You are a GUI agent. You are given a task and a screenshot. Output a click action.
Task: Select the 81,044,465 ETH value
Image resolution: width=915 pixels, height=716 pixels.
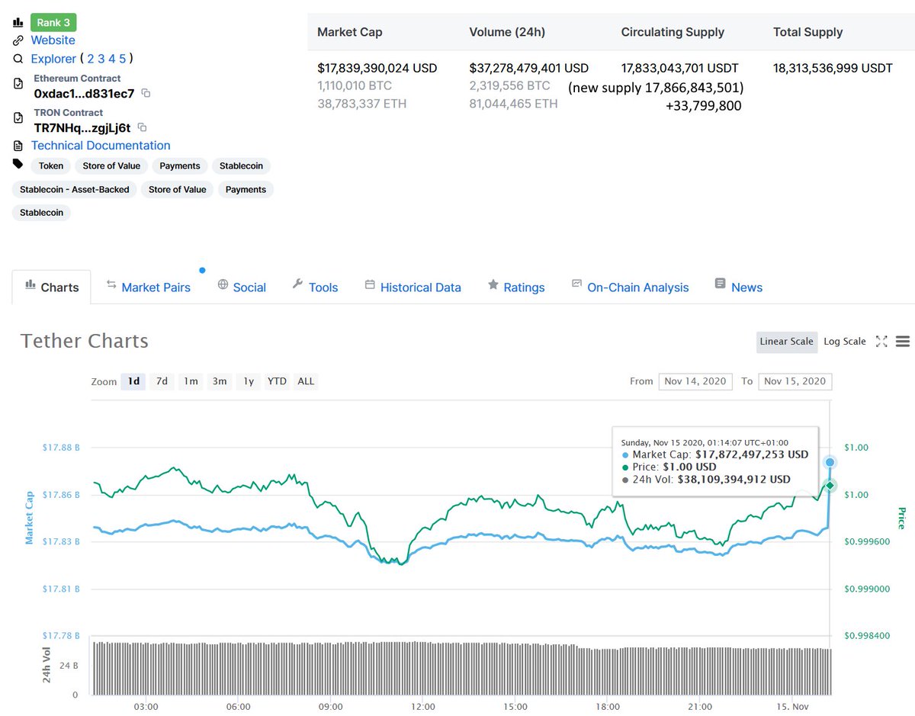tap(514, 103)
